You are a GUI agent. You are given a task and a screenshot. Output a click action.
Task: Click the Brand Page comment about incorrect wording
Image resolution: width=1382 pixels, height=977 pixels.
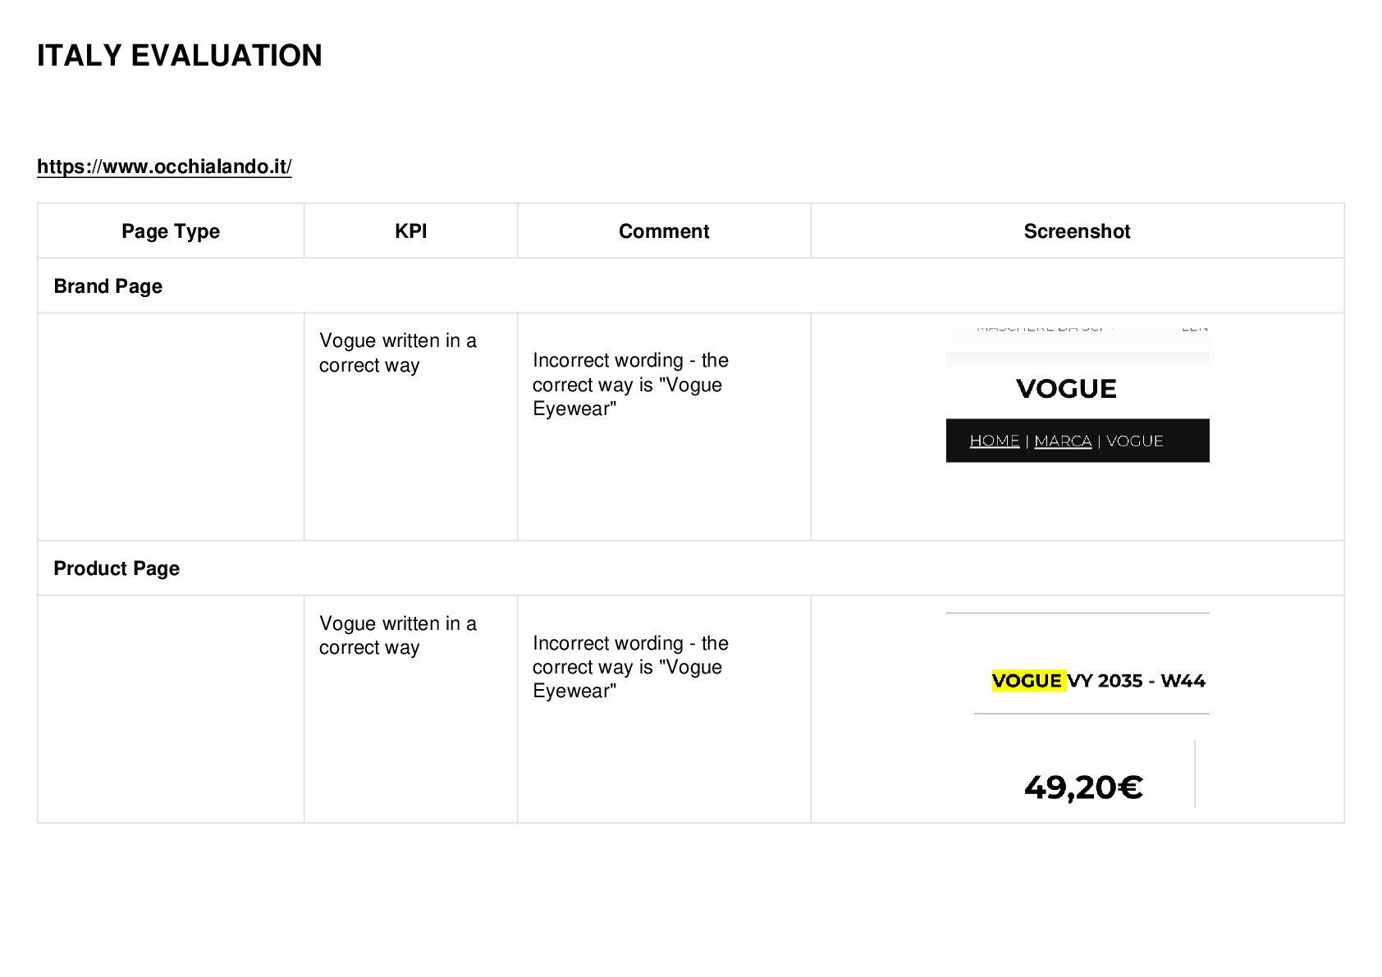[630, 385]
